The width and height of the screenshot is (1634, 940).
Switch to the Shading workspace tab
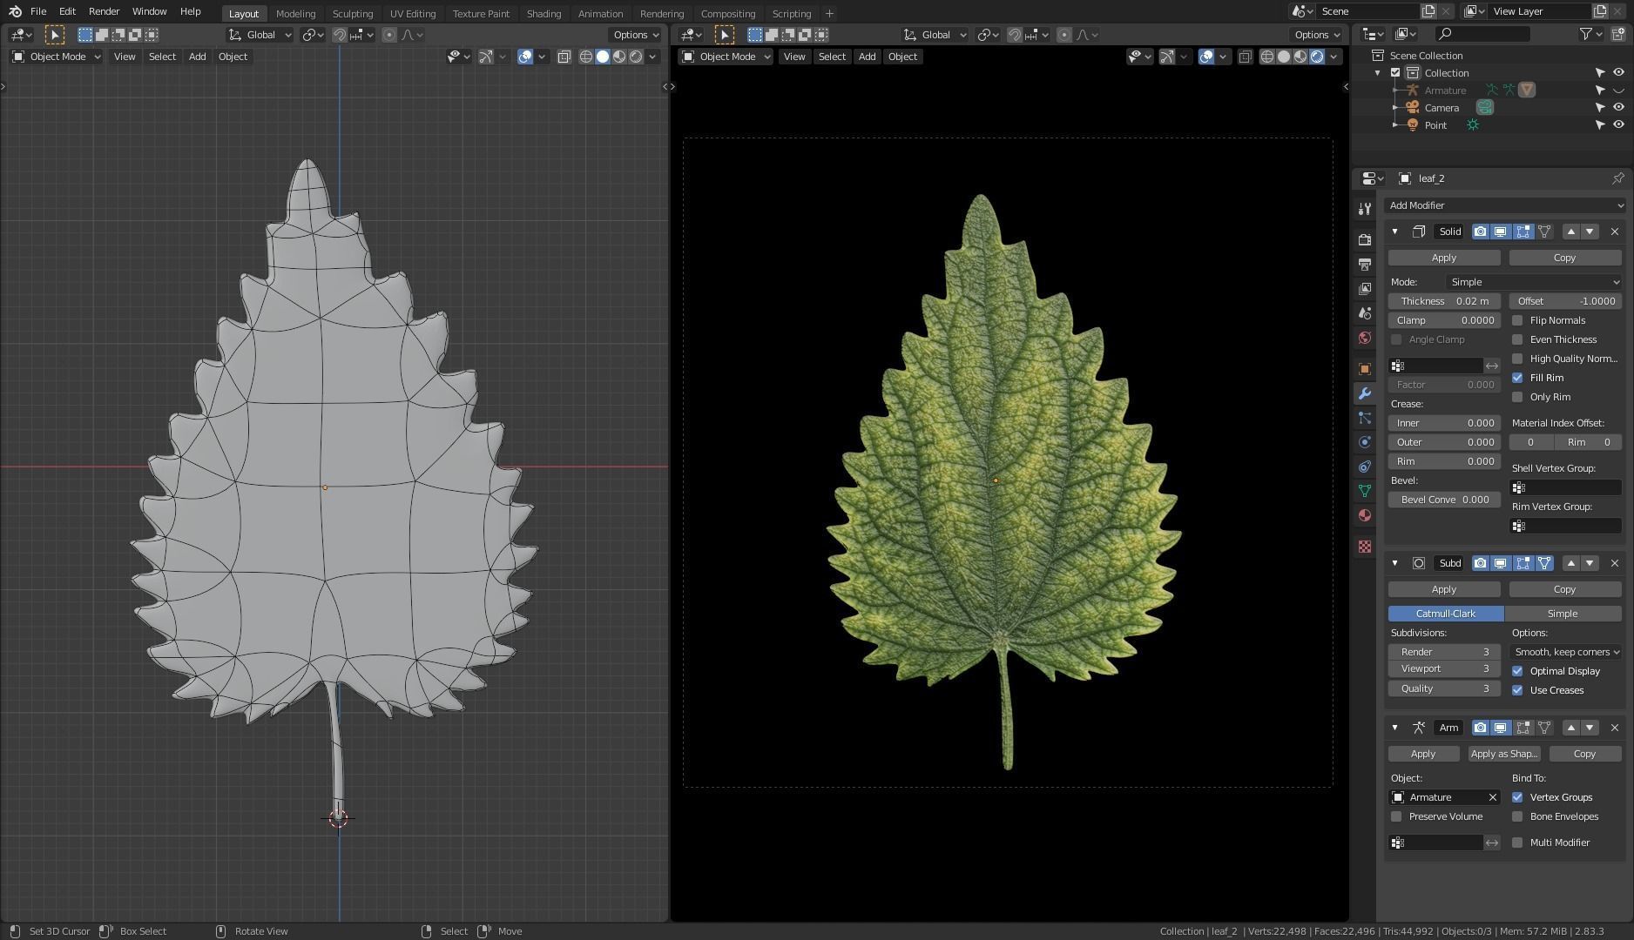click(x=544, y=14)
